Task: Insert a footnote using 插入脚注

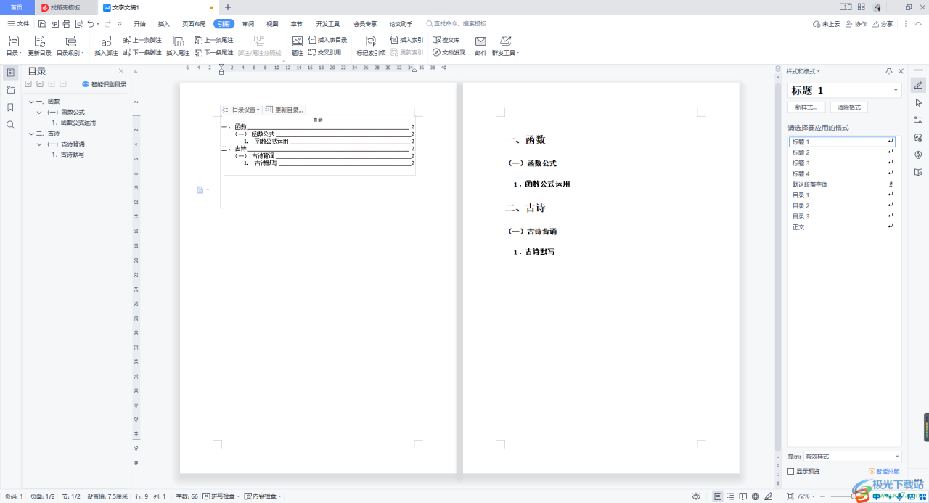Action: pos(106,44)
